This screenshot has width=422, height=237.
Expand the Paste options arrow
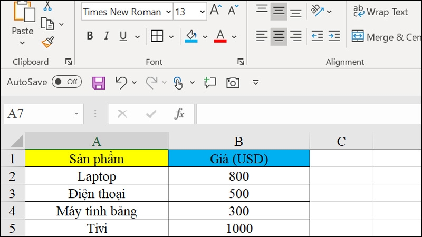pyautogui.click(x=22, y=43)
